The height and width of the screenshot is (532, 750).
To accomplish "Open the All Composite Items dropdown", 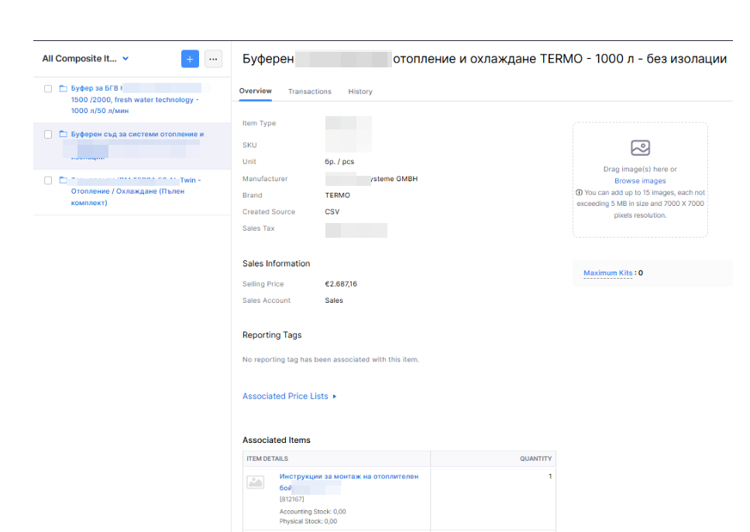I will coord(85,58).
